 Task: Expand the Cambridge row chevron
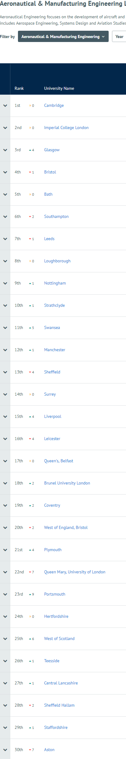coord(5,106)
